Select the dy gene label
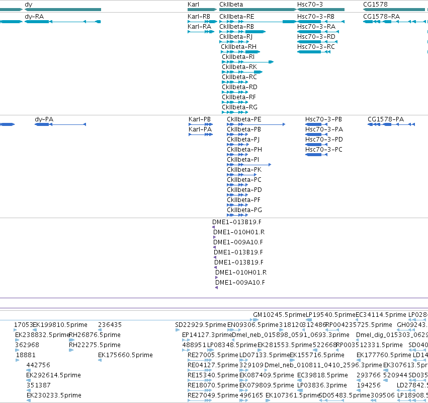Screen dimensions: 428x403 28,5
